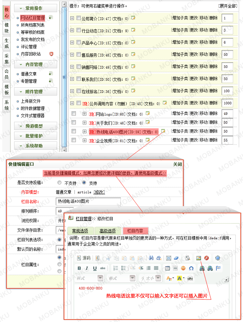Tick the checkbox for 网站logo row
This screenshot has height=322, width=243.
pyautogui.click(x=74, y=113)
